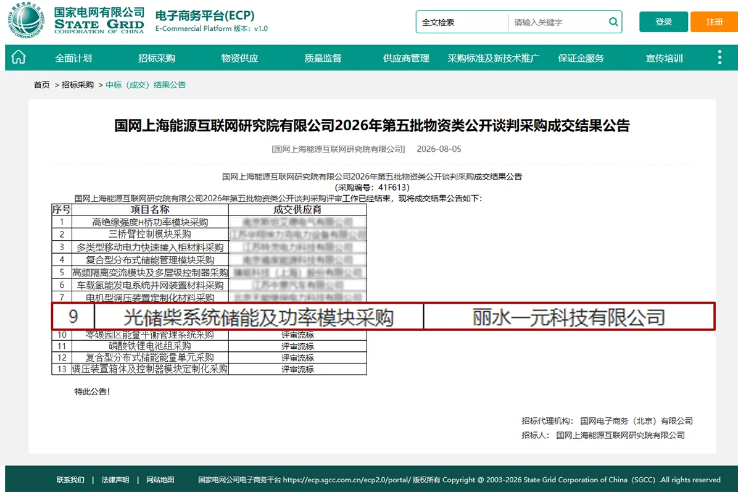This screenshot has width=738, height=492.
Task: Click the 招标人 国网上海能源互联网研究院有限公司 line
Action: pos(603,435)
